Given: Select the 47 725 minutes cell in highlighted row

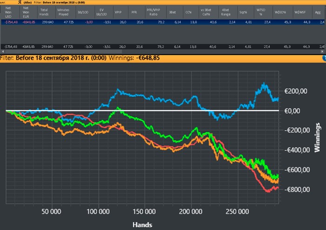Looking at the screenshot, I should pyautogui.click(x=68, y=22).
